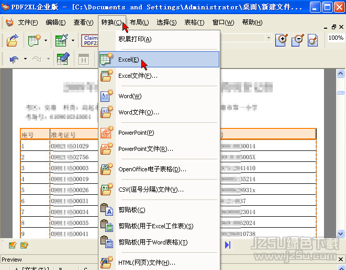Open the 查看(V) menu
Viewport: 346px width, 270px height.
83,22
